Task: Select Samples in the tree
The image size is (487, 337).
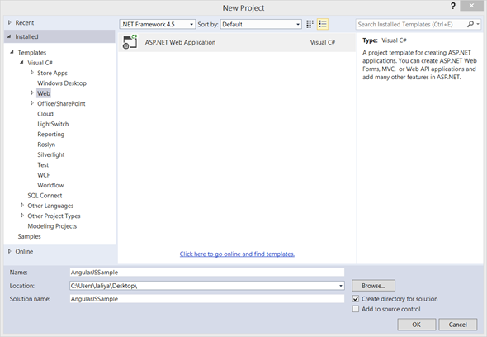Action: [x=29, y=236]
